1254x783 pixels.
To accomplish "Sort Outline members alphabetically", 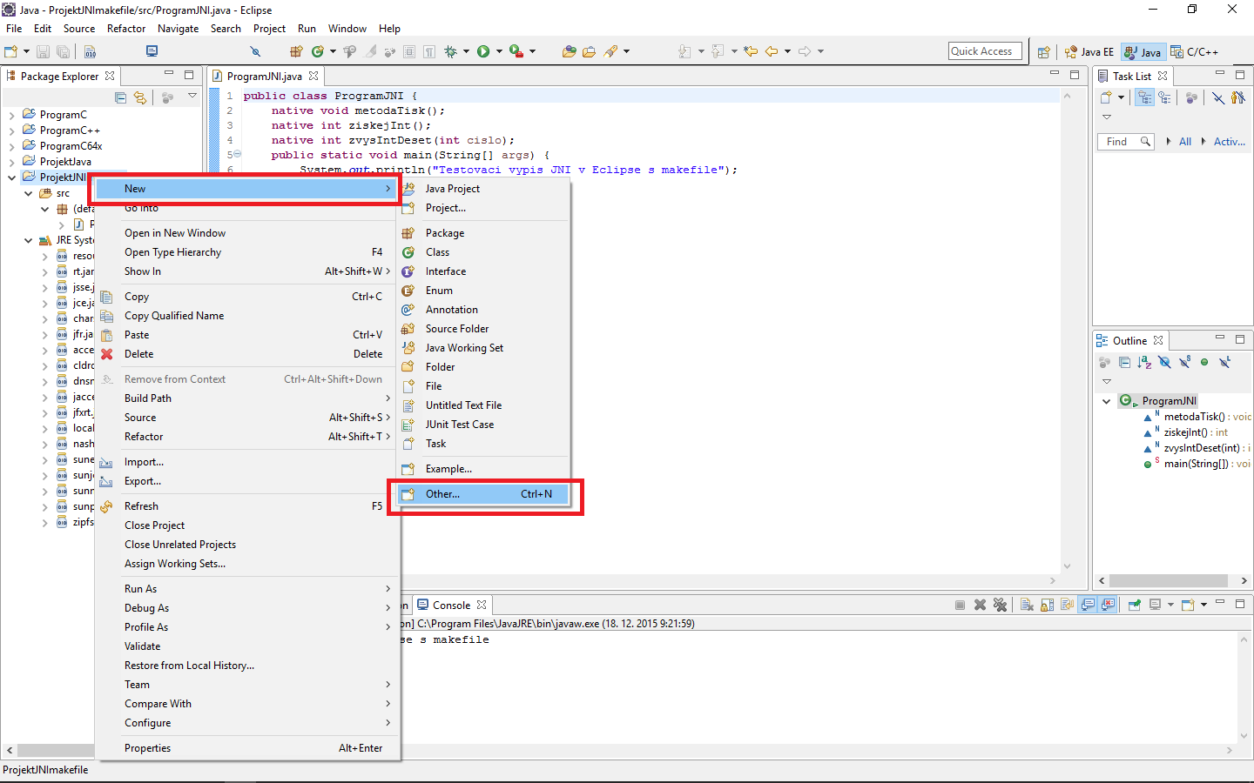I will point(1144,362).
